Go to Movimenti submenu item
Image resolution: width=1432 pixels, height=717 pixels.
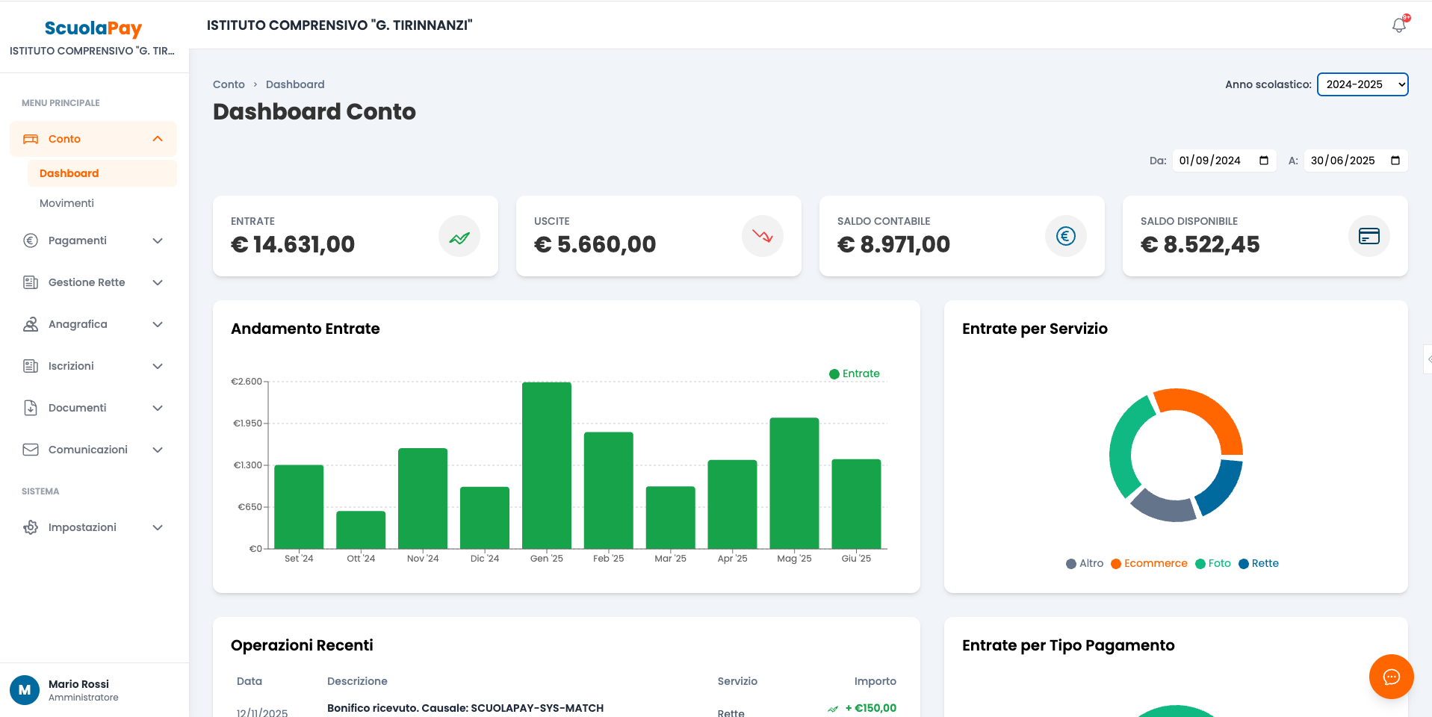66,203
